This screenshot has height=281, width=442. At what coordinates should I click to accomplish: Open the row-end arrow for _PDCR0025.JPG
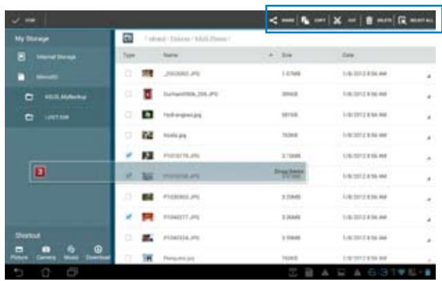click(x=429, y=76)
